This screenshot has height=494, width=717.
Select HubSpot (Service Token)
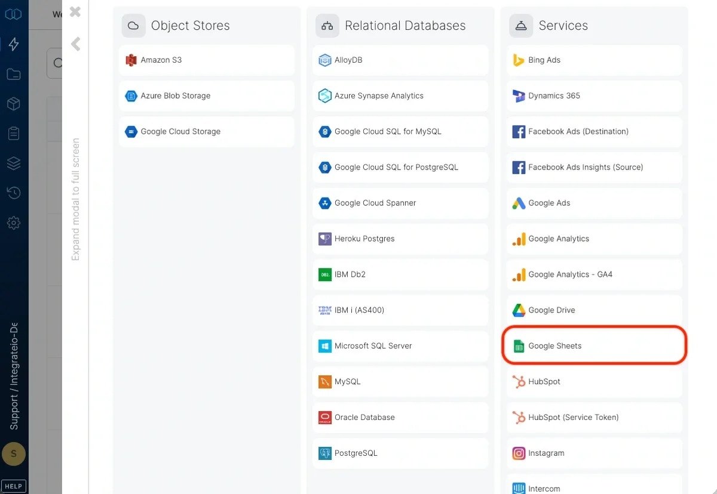click(595, 417)
